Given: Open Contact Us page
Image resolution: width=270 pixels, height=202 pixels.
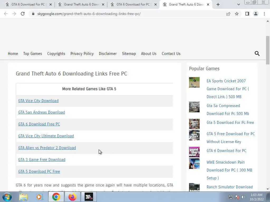Looking at the screenshot, I should point(171,54).
